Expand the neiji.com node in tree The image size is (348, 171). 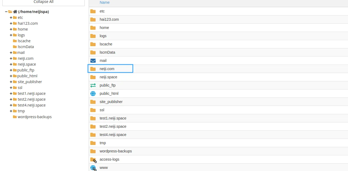click(x=11, y=58)
